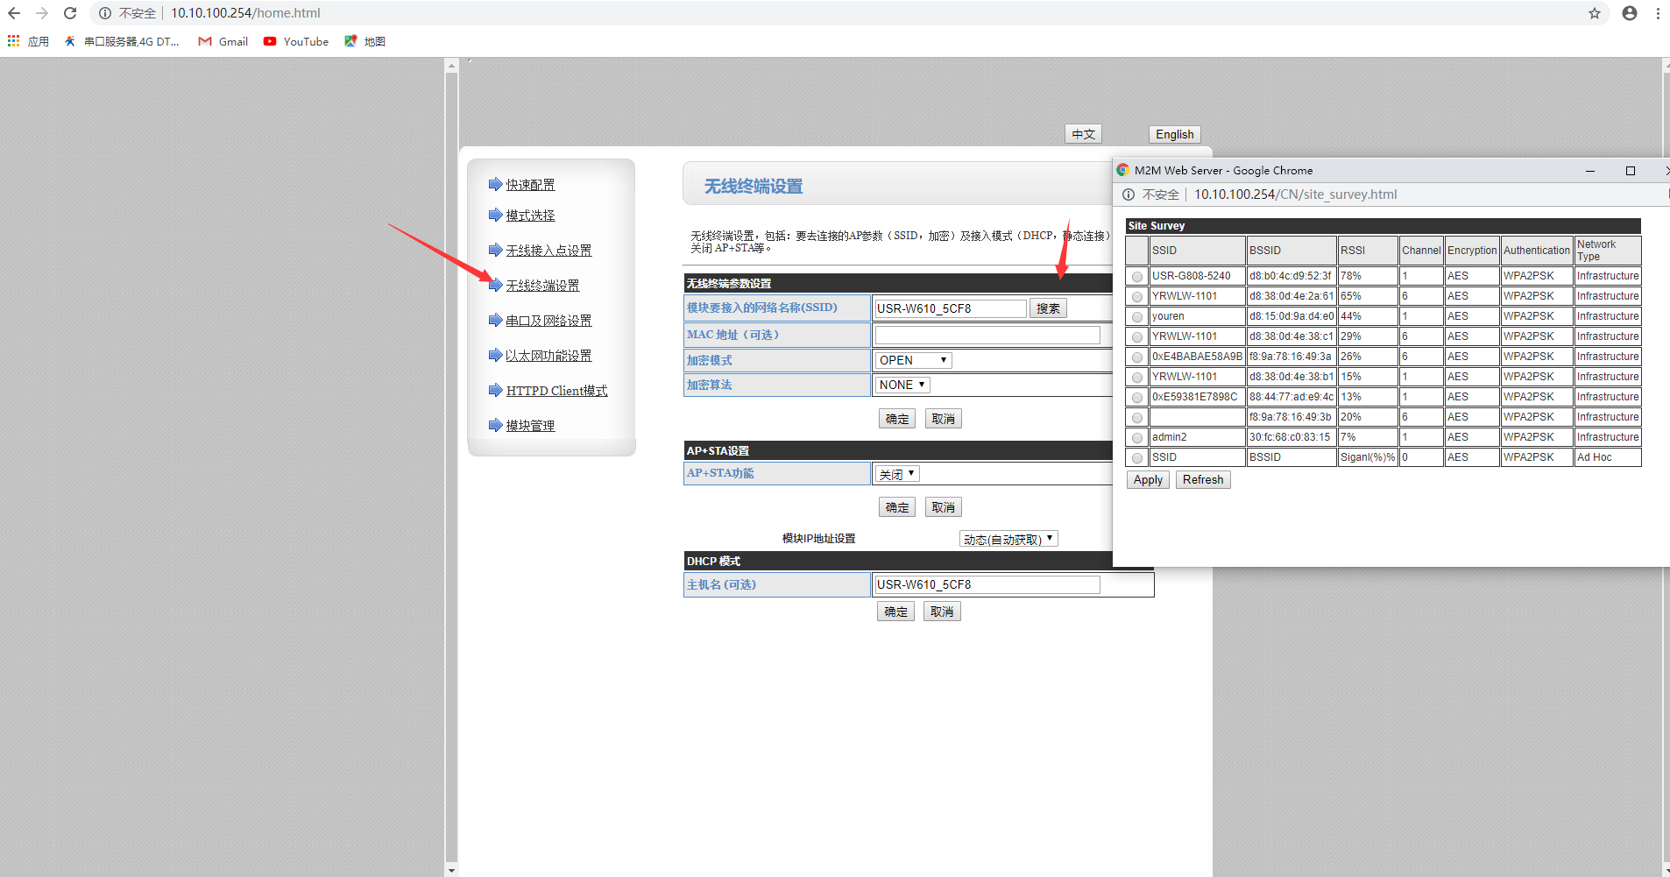
Task: Select the admin2 network radio button
Action: click(1137, 438)
